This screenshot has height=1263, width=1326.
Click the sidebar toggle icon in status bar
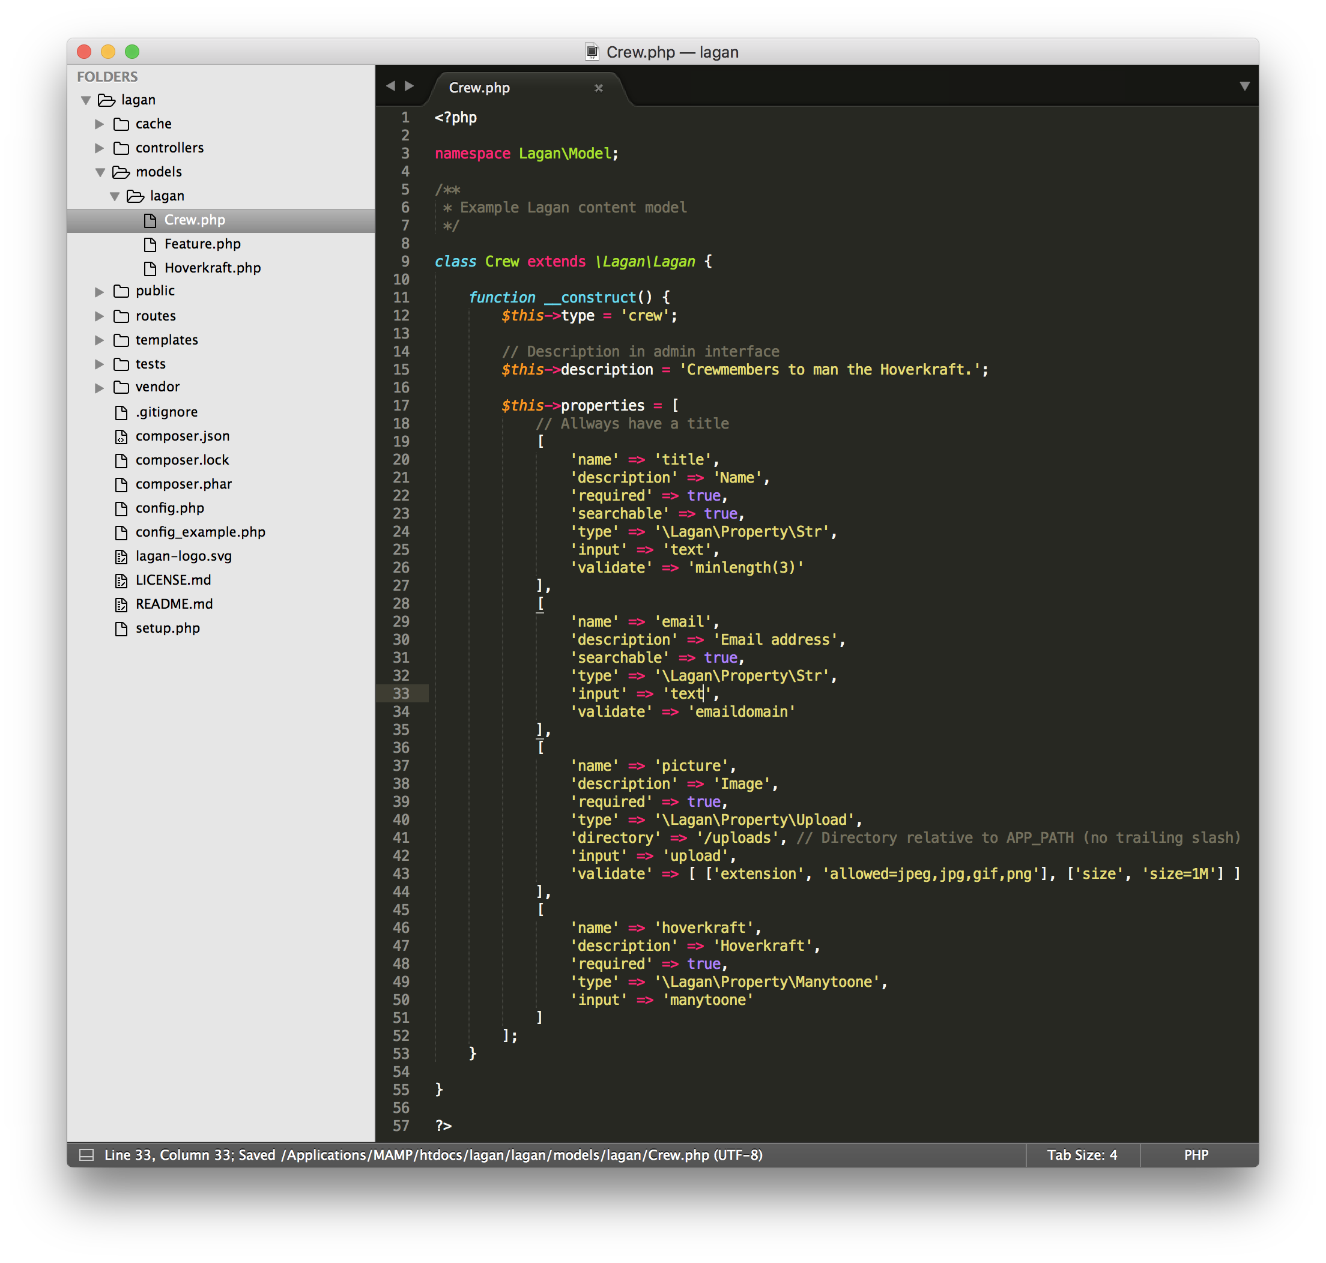[x=86, y=1156]
